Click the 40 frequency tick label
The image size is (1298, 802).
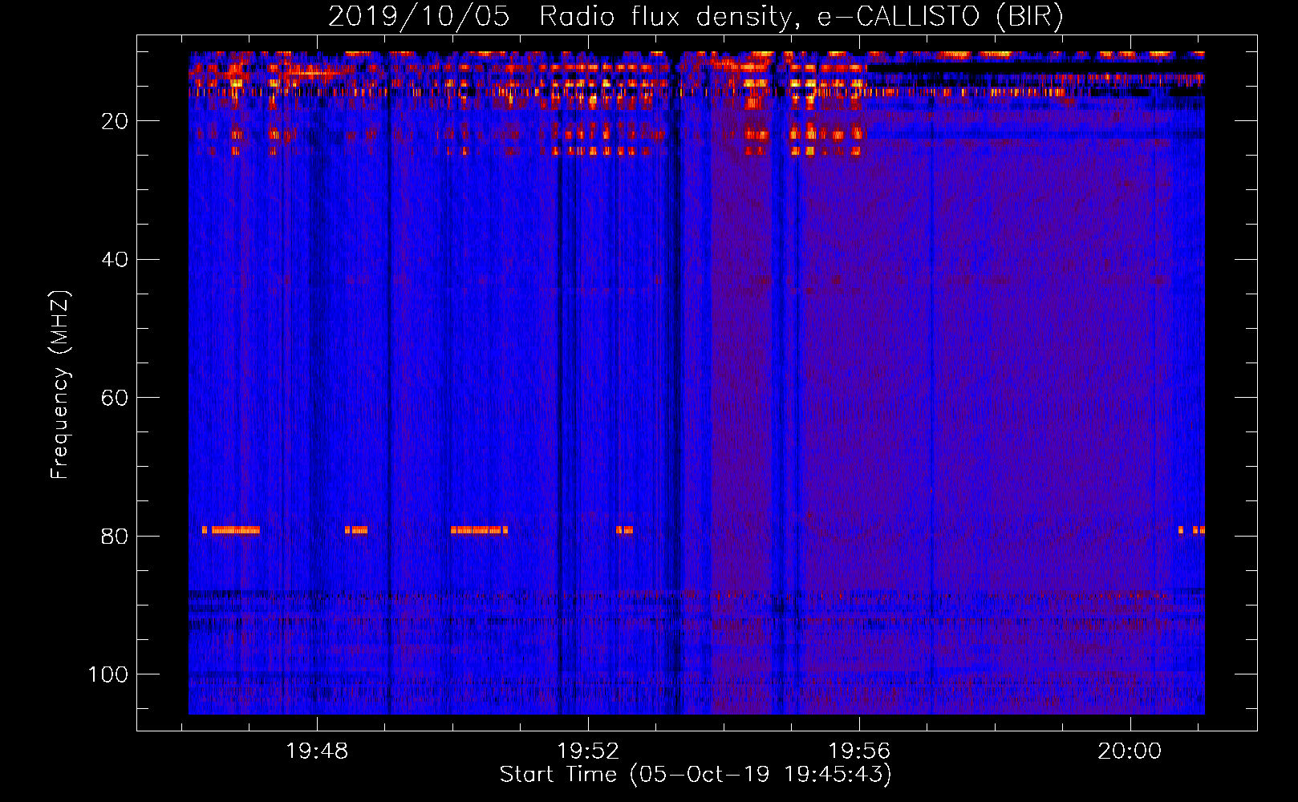[115, 260]
